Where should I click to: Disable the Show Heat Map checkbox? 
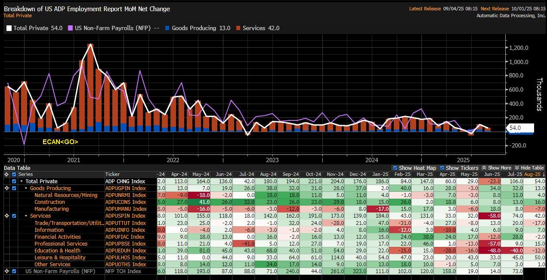pyautogui.click(x=396, y=168)
